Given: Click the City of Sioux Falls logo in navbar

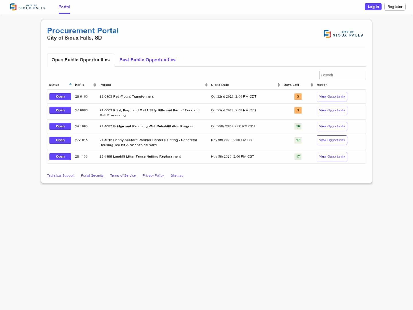Looking at the screenshot, I should [x=28, y=7].
